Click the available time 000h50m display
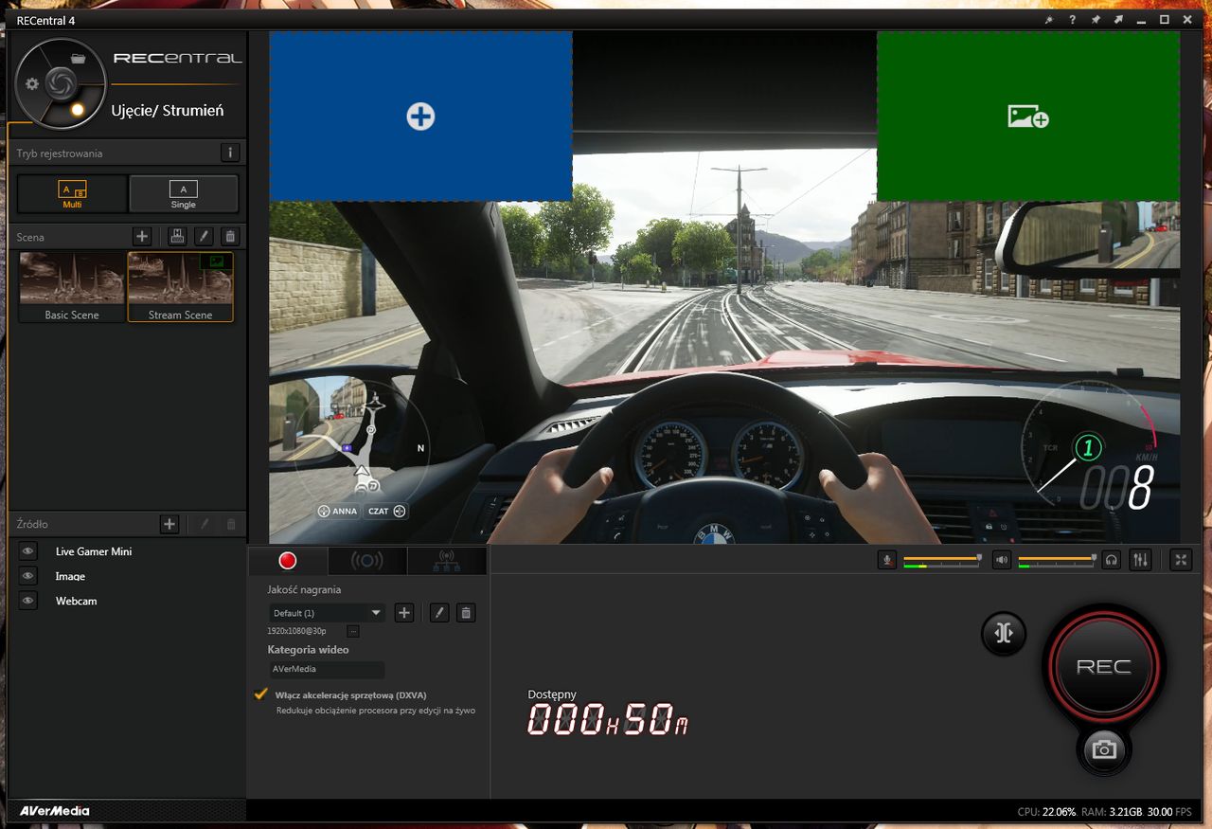 coord(607,721)
